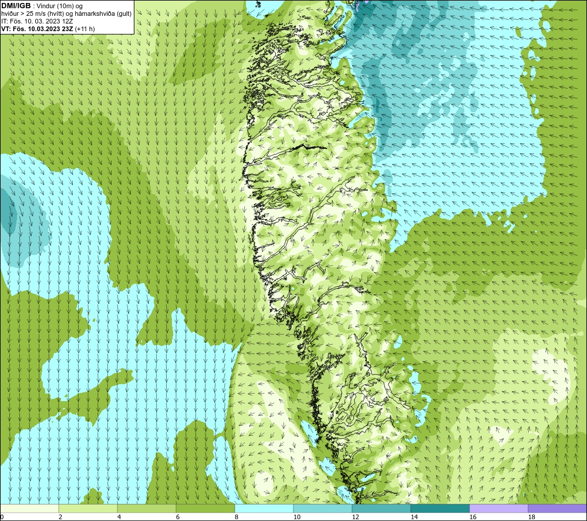Click the 16-18 m/s lavender legend swatch
This screenshot has height=521, width=587.
[x=498, y=508]
